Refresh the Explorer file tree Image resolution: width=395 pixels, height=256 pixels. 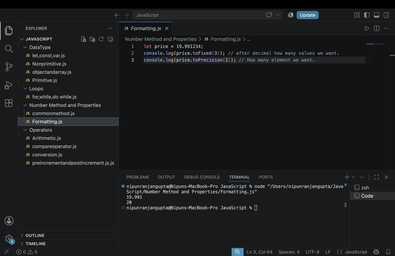[x=101, y=39]
